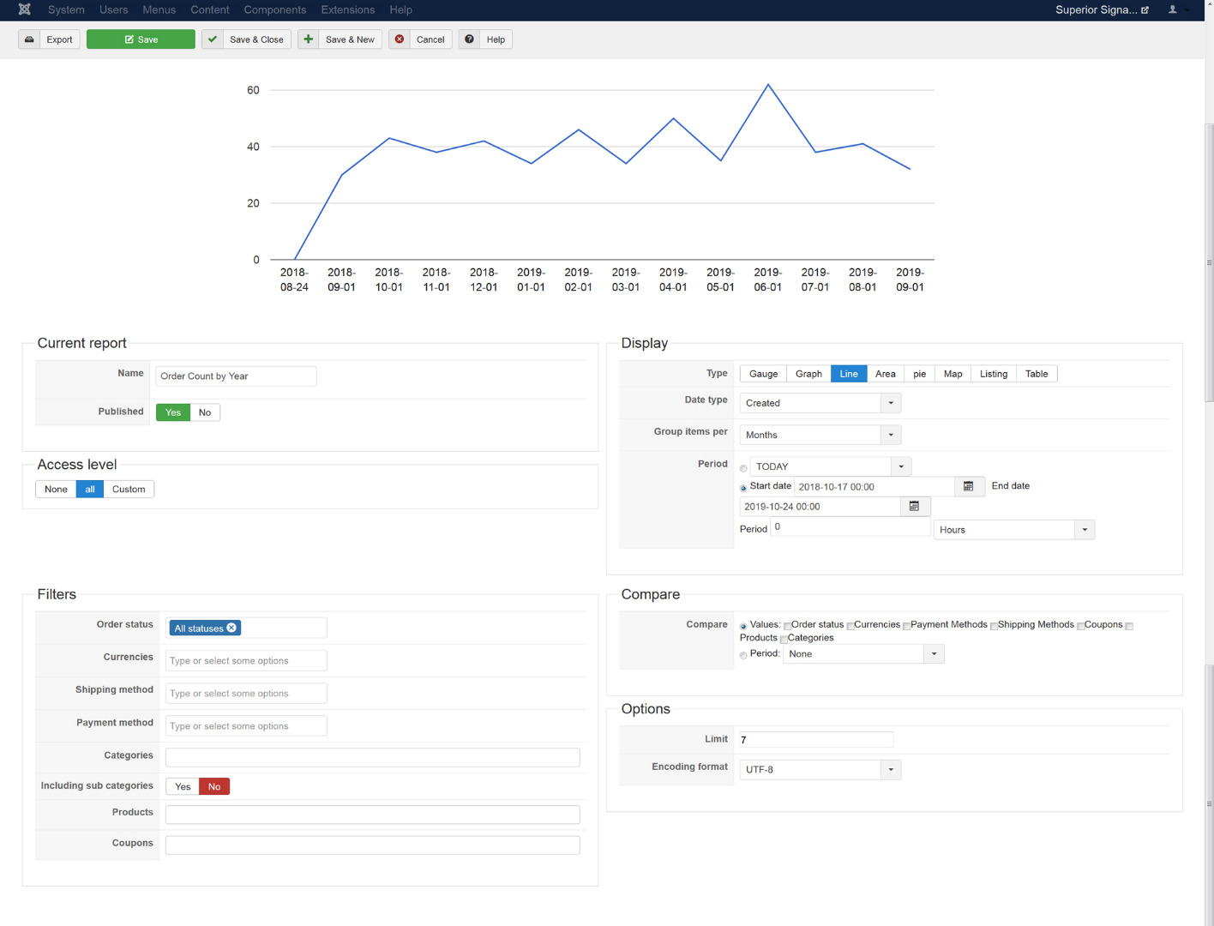Select Line display type
Viewport: 1214px width, 926px height.
point(849,374)
